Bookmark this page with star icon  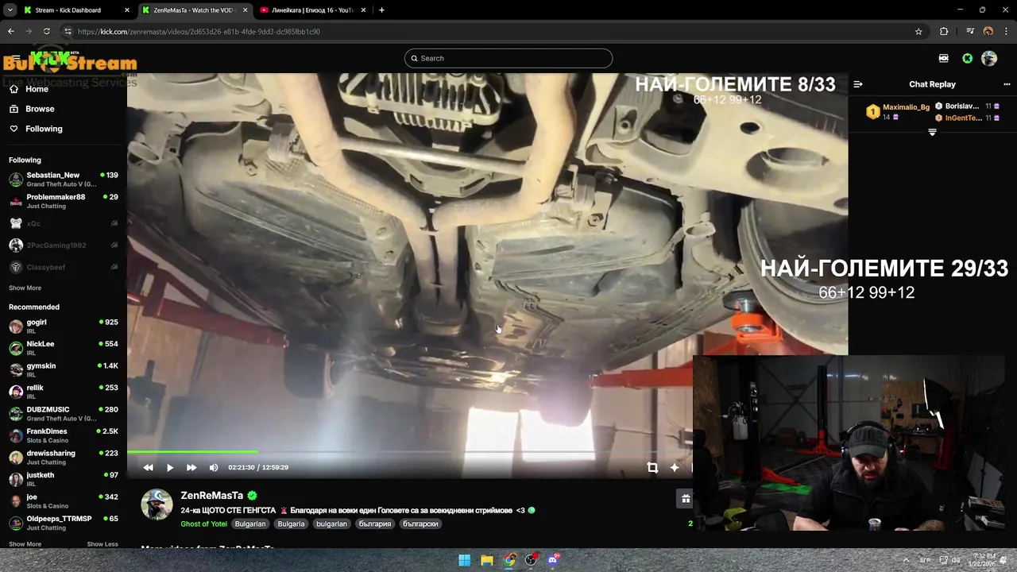(918, 32)
